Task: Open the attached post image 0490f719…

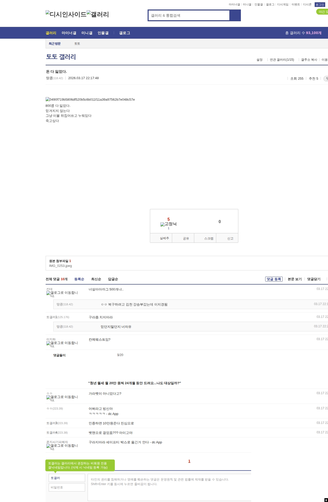Action: click(90, 99)
